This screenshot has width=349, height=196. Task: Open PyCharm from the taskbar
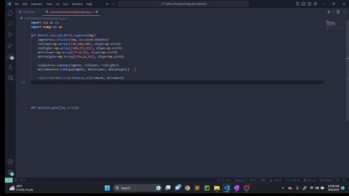click(207, 188)
